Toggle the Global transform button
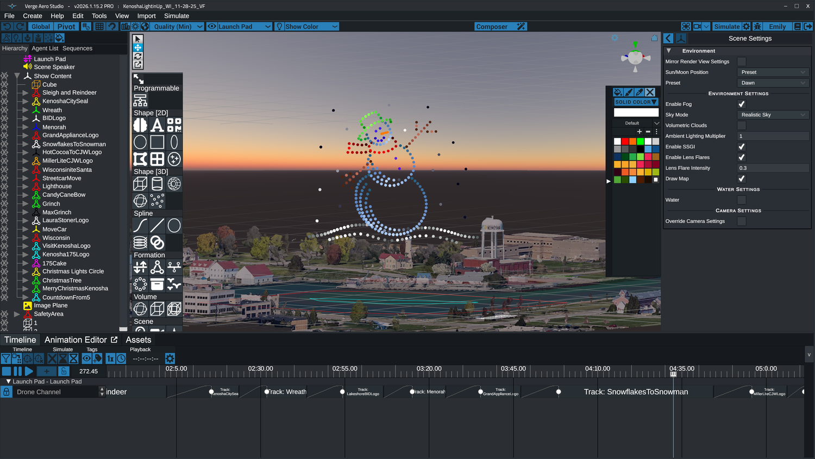This screenshot has width=815, height=459. point(40,27)
